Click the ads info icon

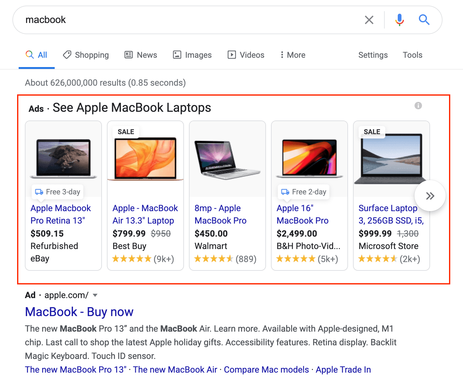pyautogui.click(x=418, y=106)
